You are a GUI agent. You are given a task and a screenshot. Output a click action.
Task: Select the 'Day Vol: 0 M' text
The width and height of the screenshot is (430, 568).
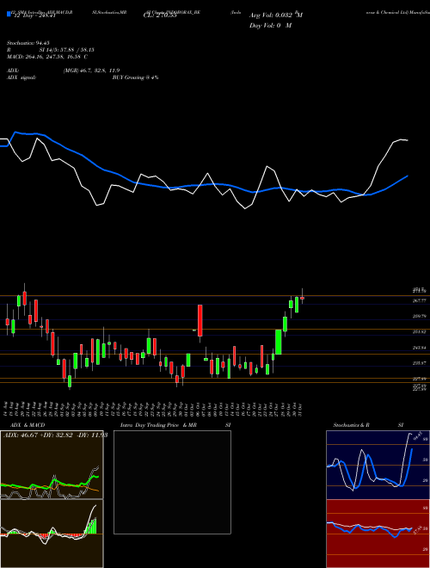270,25
